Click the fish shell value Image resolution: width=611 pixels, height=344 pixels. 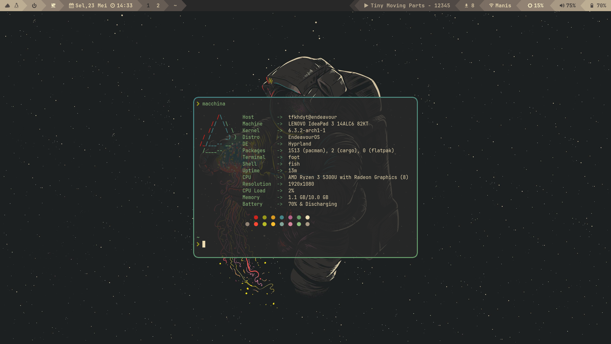294,164
